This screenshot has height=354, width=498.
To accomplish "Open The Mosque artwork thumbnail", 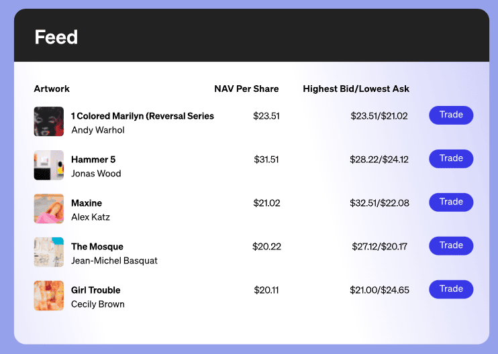I will pos(49,252).
